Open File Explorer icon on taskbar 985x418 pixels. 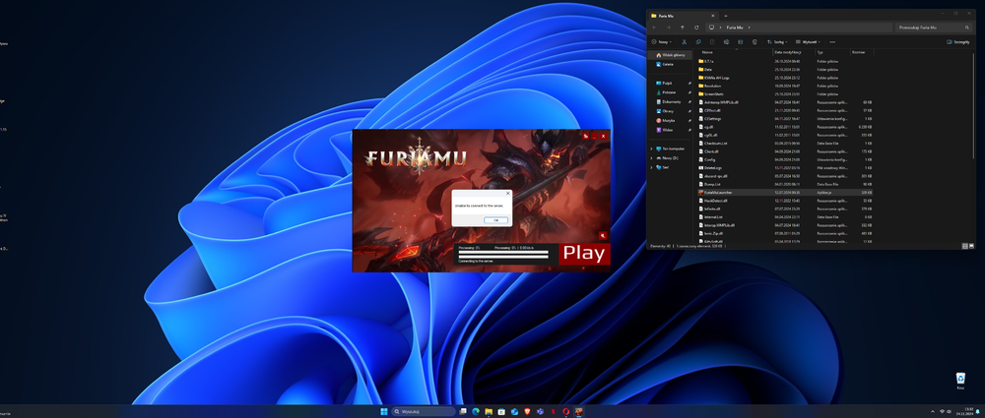[x=489, y=412]
